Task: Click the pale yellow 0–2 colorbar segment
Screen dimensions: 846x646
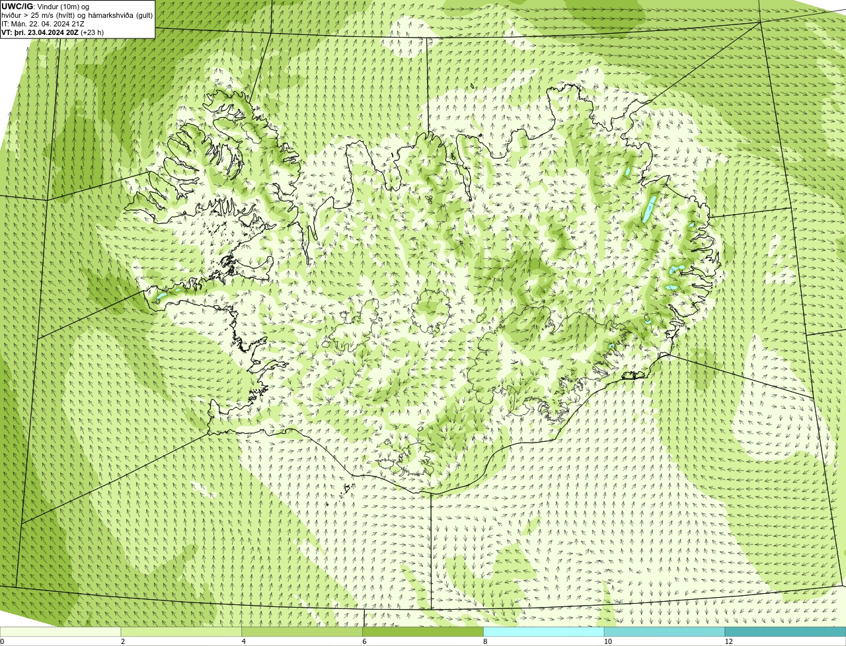Action: [x=61, y=632]
